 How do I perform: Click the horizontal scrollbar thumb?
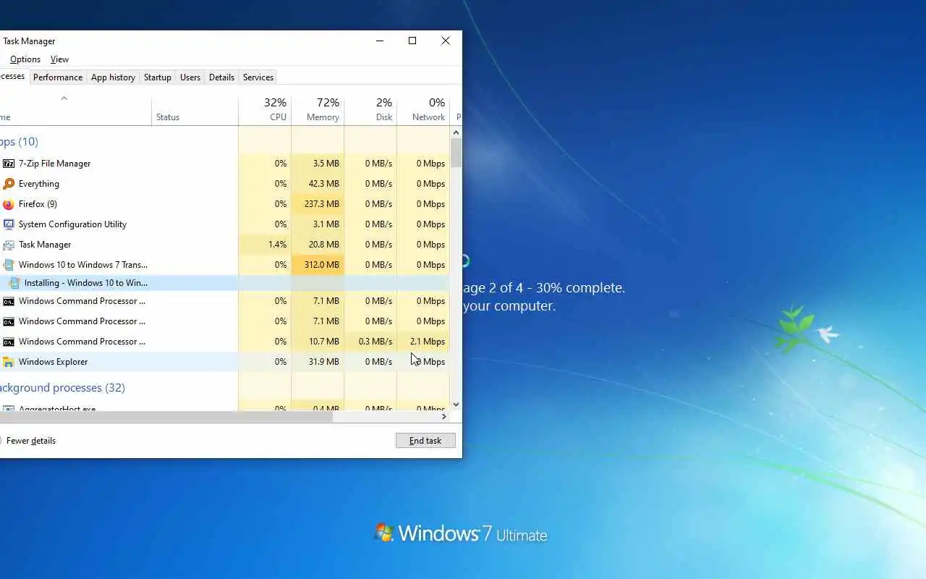tap(166, 416)
